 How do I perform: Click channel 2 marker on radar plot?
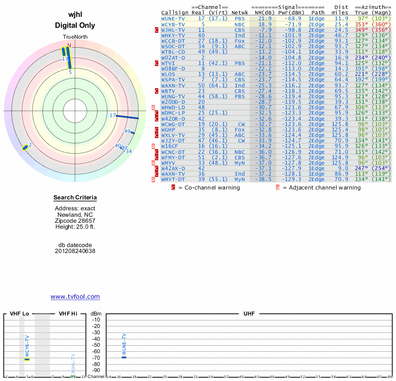[x=25, y=147]
